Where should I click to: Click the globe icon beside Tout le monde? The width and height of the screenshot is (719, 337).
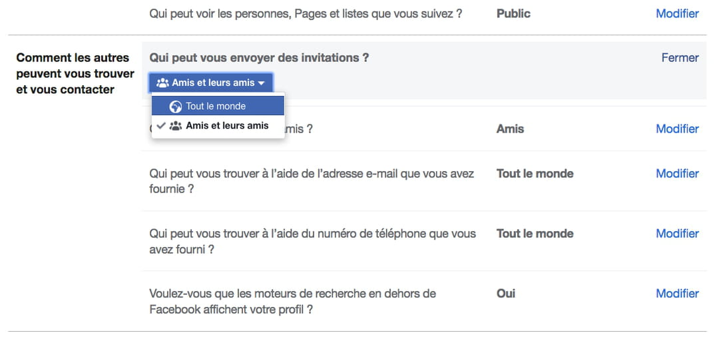176,107
